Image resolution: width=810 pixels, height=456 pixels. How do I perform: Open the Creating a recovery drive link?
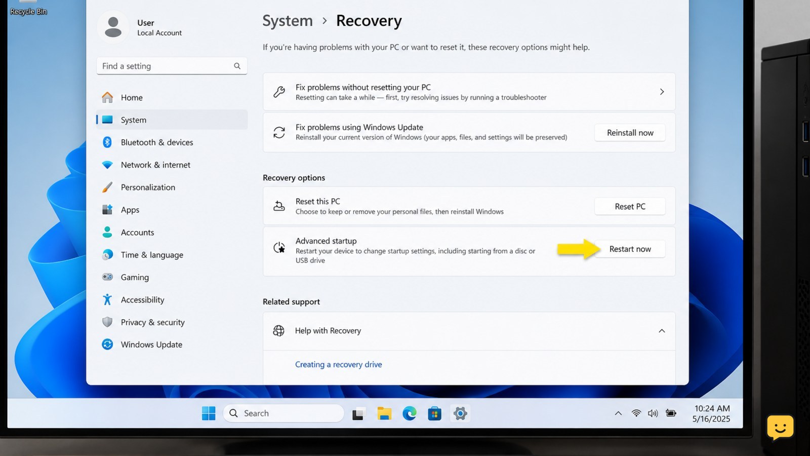[x=339, y=364]
